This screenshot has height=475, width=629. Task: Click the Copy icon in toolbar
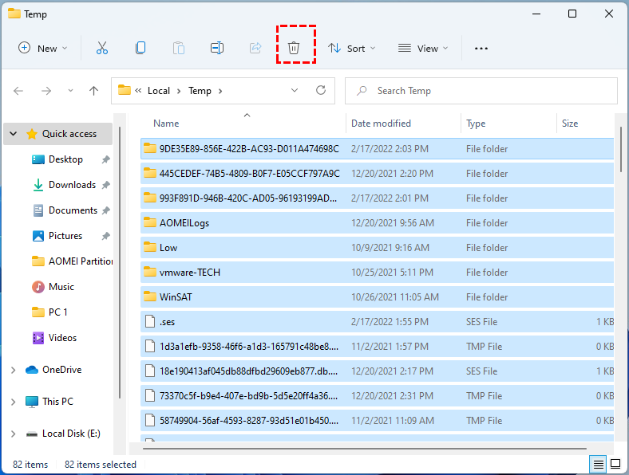point(140,48)
